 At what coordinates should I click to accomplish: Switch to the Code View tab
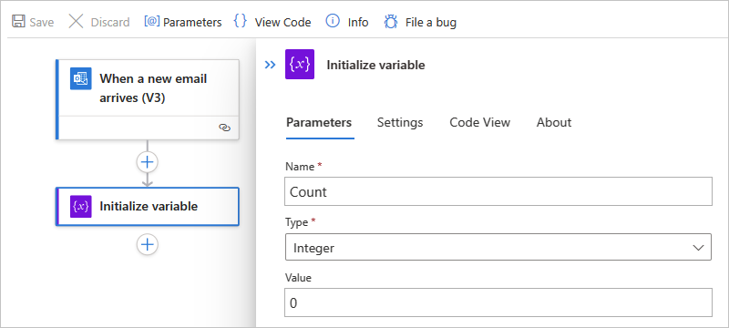[480, 122]
